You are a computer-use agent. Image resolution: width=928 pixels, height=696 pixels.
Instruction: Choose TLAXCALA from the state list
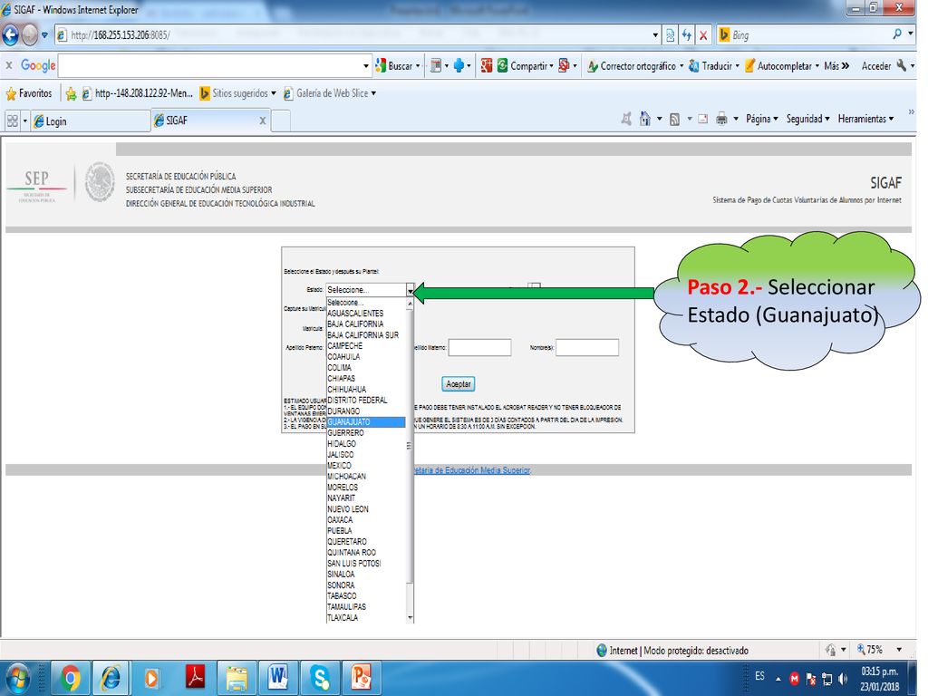point(366,617)
